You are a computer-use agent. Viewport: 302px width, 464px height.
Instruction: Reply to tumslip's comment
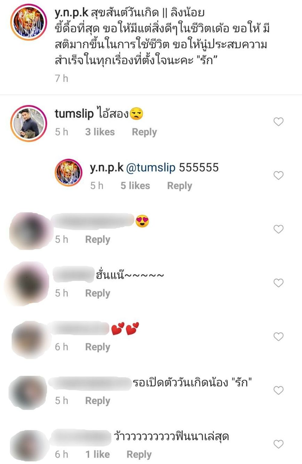coord(144,132)
